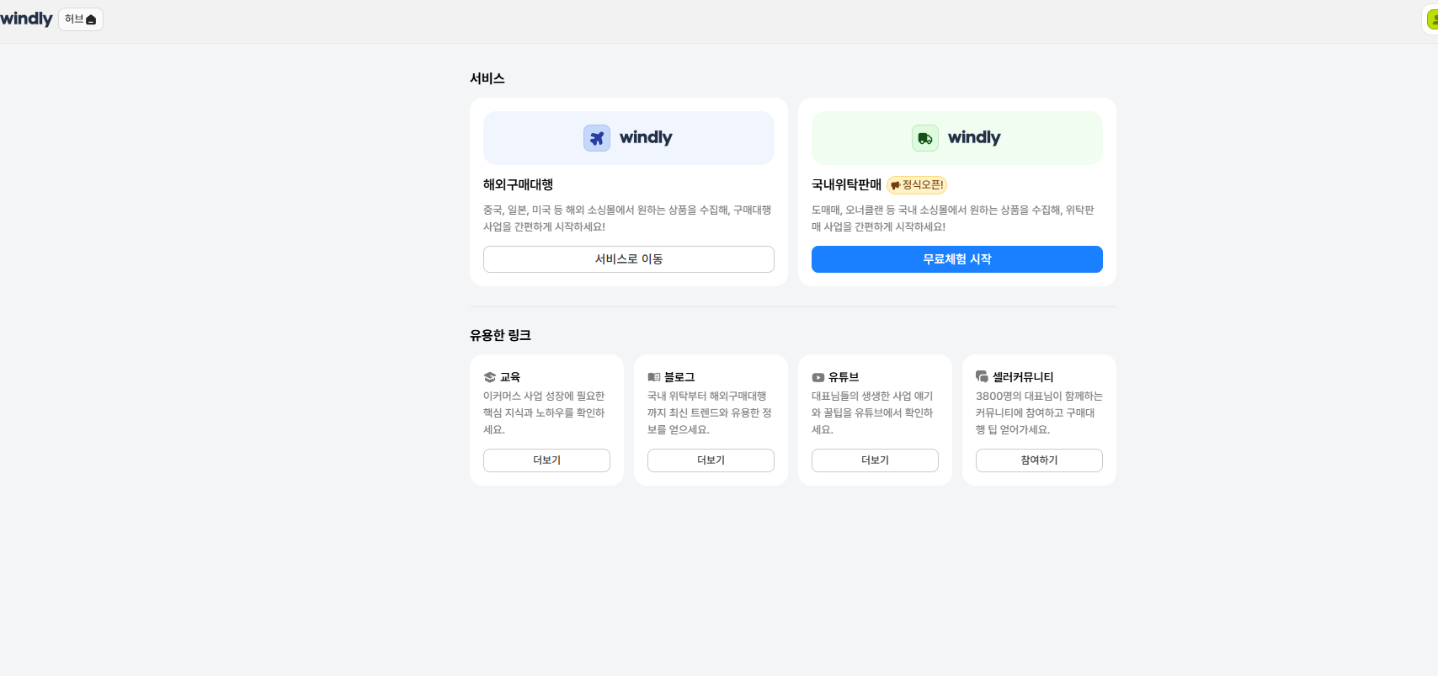Screen dimensions: 1438x676
Task: Click the 교육 graduation cap icon
Action: pos(490,377)
